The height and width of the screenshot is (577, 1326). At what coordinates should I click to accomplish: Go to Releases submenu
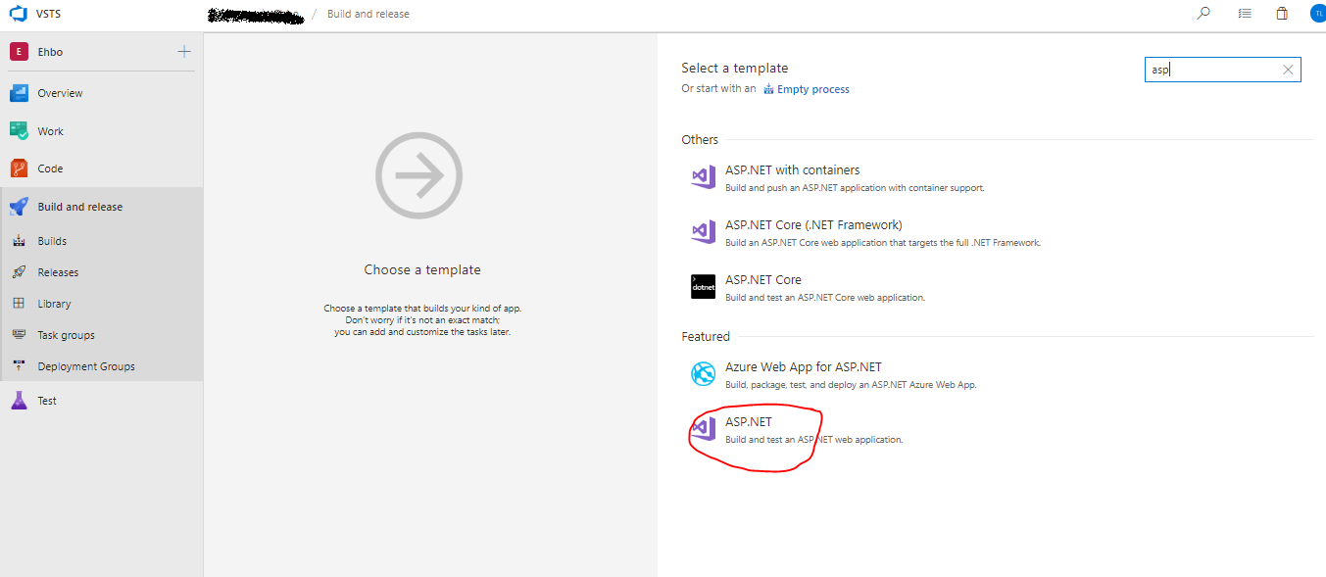[58, 272]
